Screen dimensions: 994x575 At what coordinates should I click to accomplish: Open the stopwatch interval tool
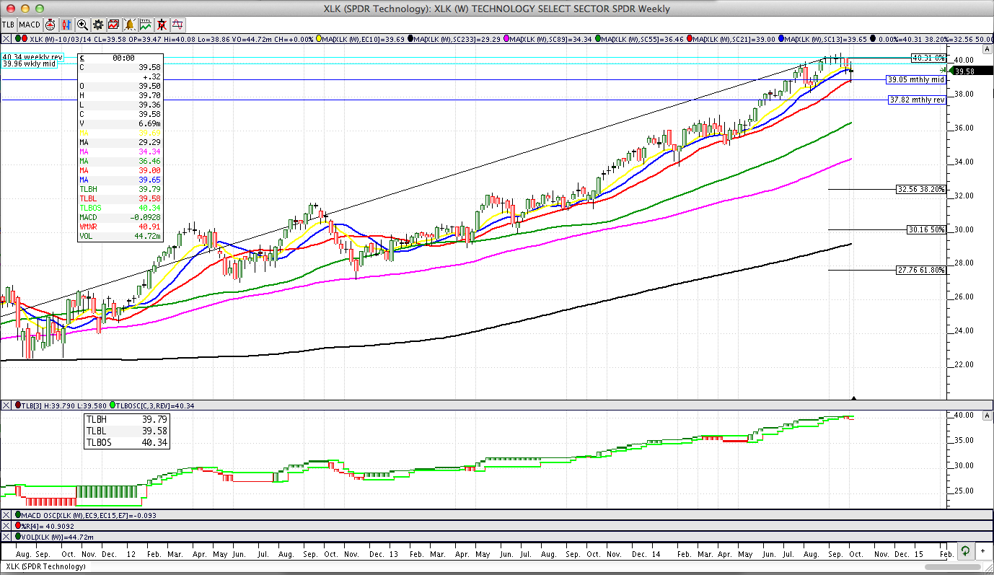pyautogui.click(x=50, y=25)
